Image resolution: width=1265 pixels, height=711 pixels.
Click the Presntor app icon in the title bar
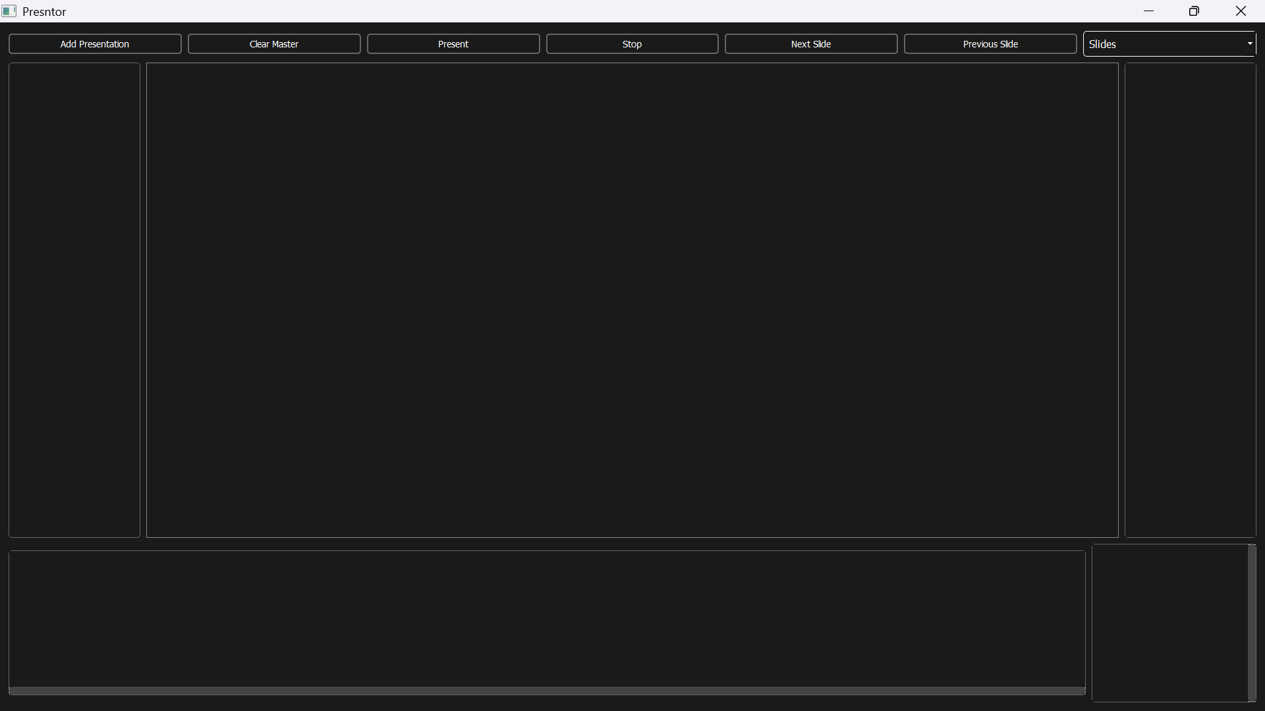(9, 11)
